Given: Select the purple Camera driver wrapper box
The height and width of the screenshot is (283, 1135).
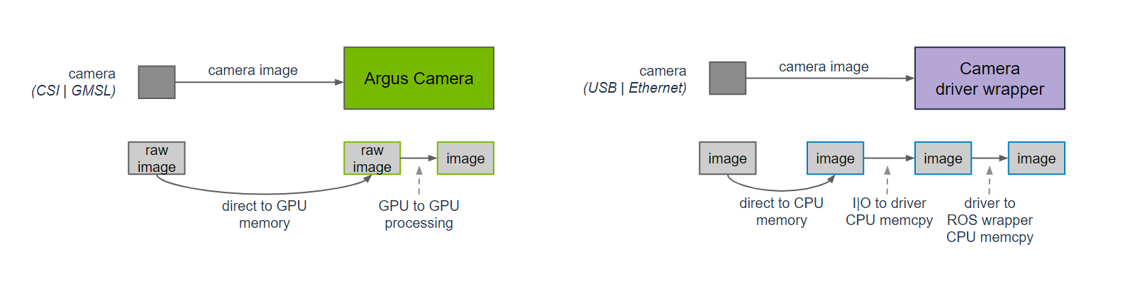Looking at the screenshot, I should [x=990, y=79].
